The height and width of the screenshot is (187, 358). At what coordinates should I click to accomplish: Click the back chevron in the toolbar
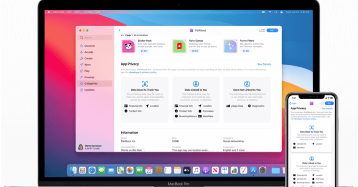[x=120, y=30]
